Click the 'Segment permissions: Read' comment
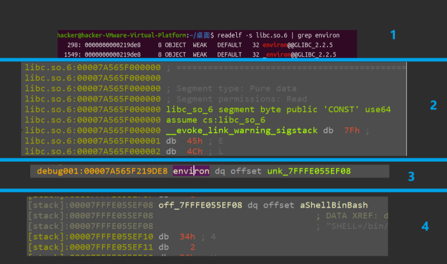The width and height of the screenshot is (447, 264). point(242,99)
